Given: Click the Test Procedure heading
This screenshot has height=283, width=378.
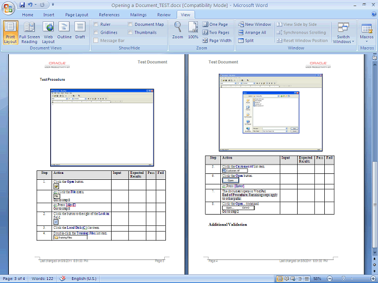Looking at the screenshot, I should coord(53,80).
